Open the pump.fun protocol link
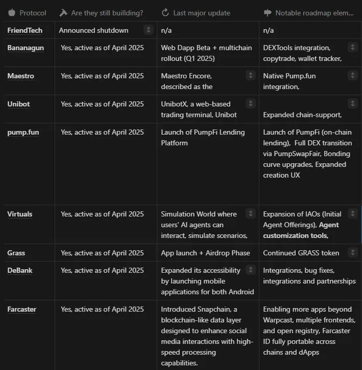 pyautogui.click(x=23, y=133)
